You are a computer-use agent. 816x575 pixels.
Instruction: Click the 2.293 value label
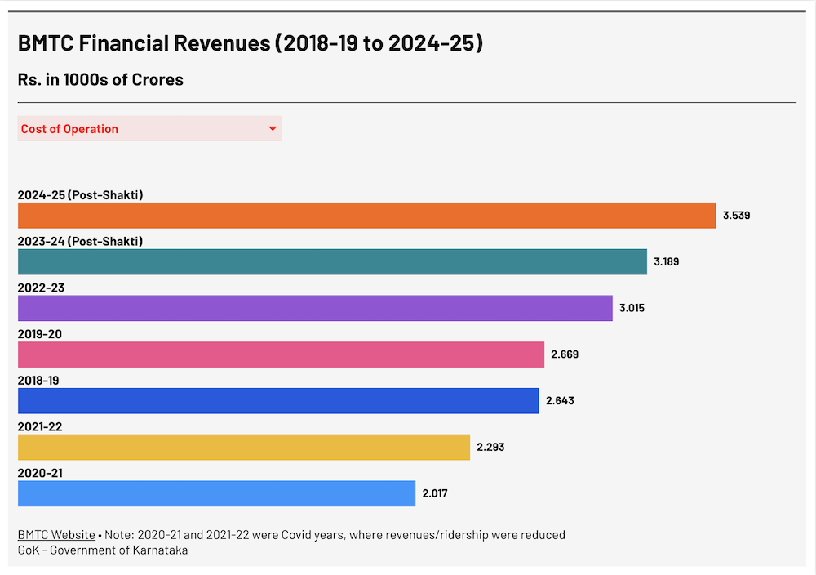[490, 447]
